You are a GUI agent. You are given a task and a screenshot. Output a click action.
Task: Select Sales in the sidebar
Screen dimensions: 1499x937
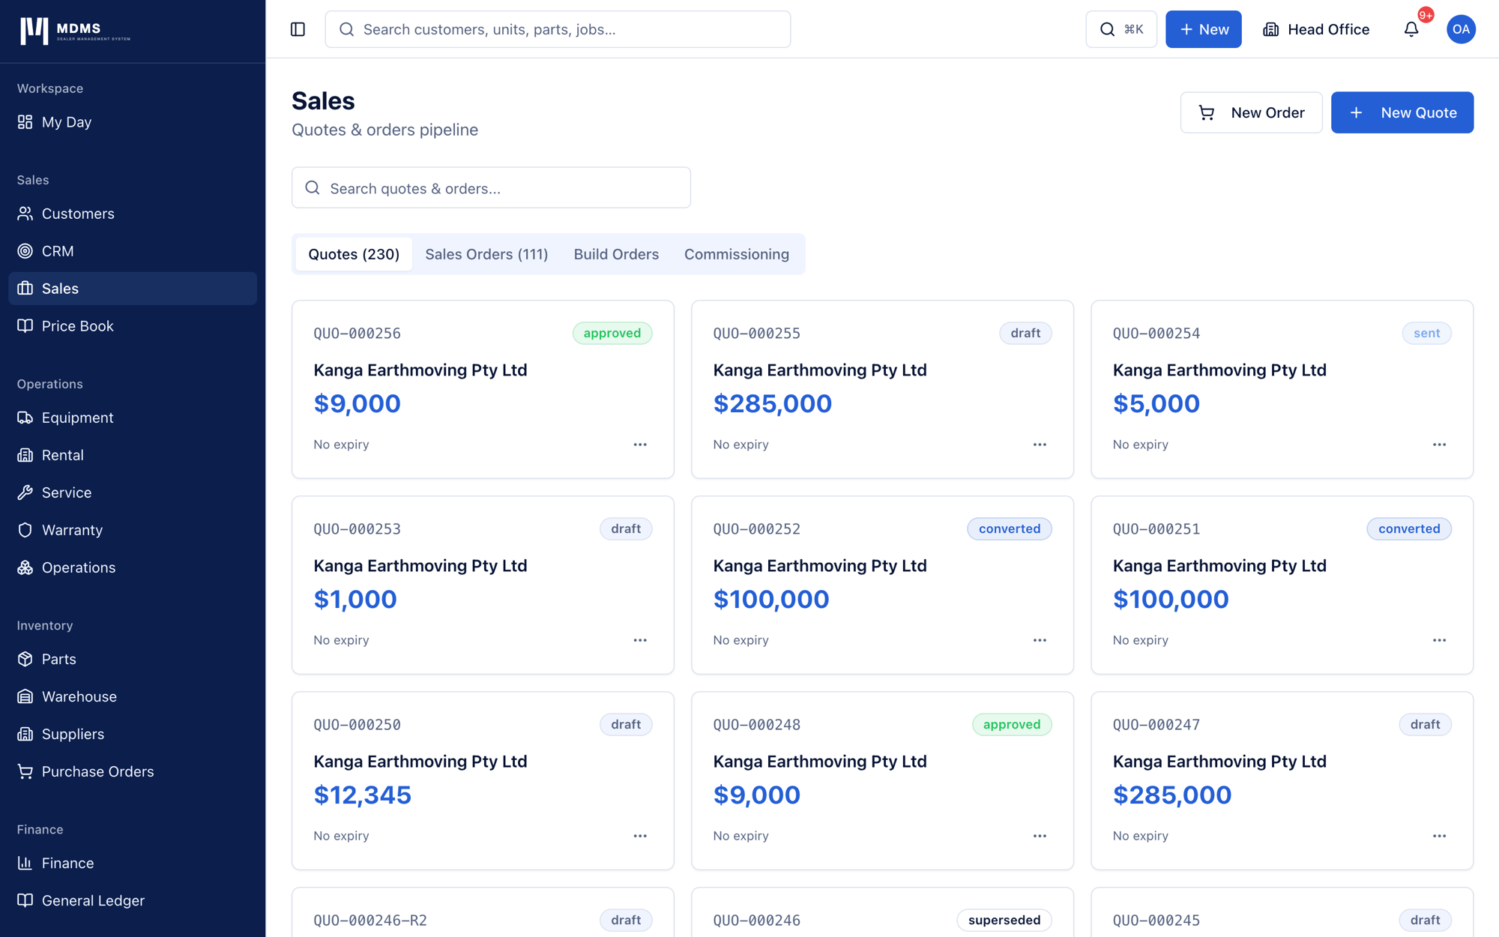(x=133, y=289)
